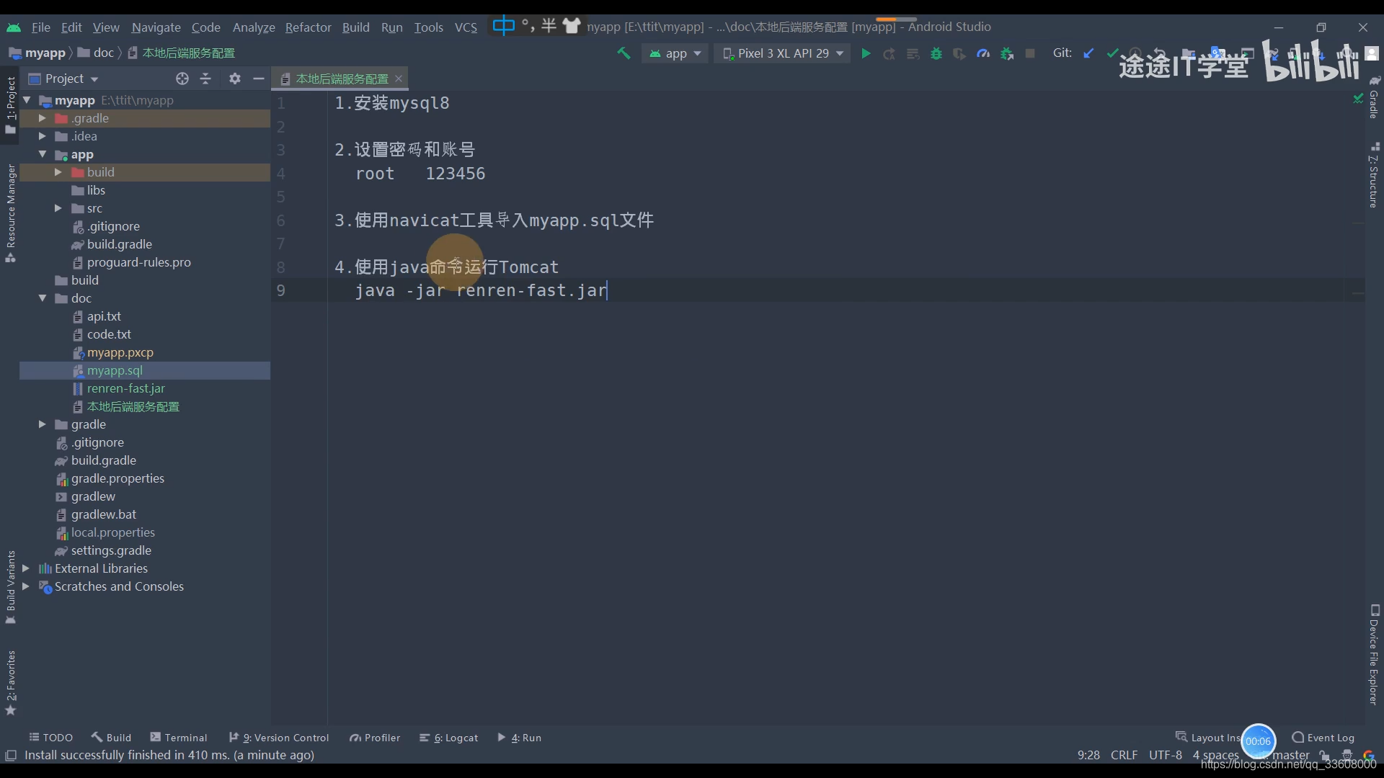Viewport: 1384px width, 778px height.
Task: Click the Apply Code Changes icon
Action: click(x=913, y=54)
